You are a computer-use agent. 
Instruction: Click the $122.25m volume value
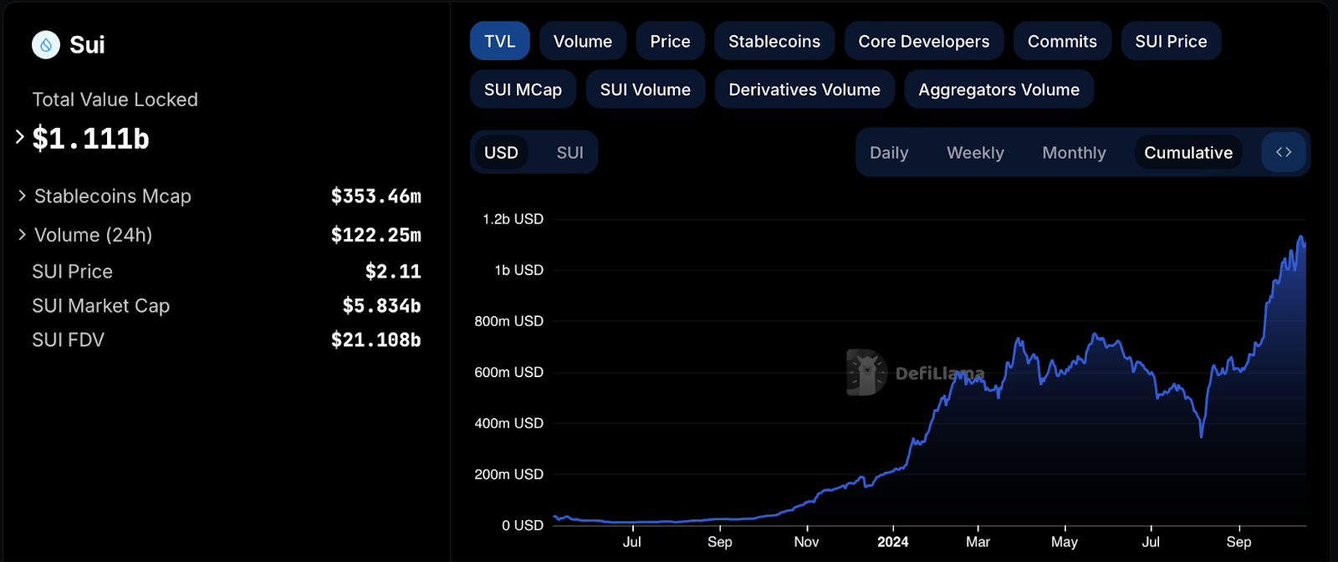[x=376, y=235]
